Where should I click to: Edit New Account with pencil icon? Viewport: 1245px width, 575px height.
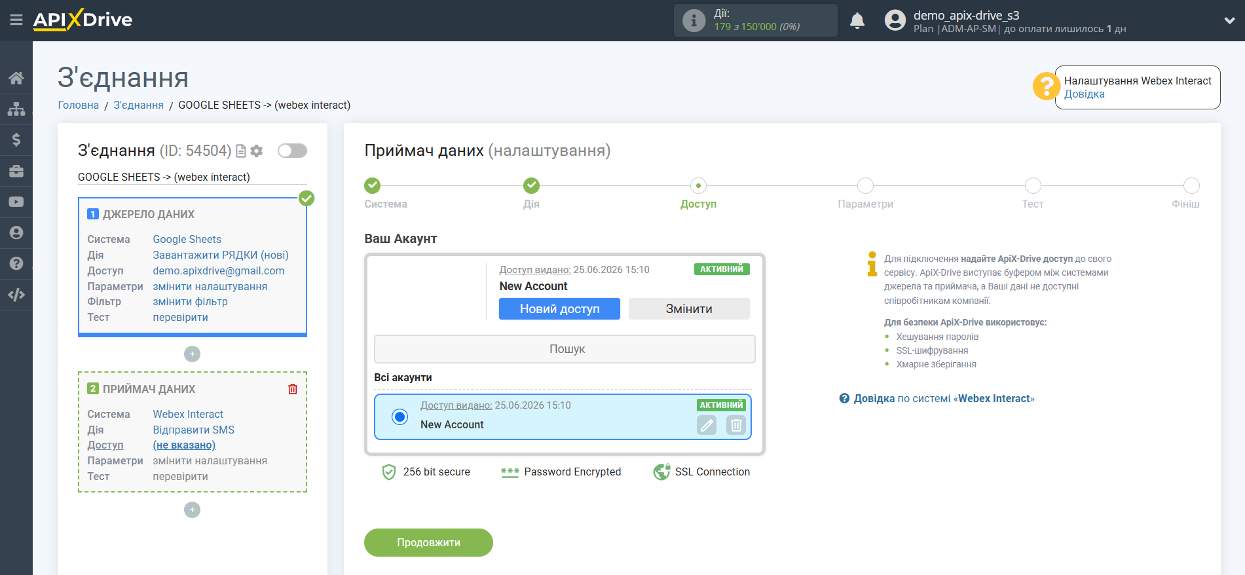tap(707, 425)
